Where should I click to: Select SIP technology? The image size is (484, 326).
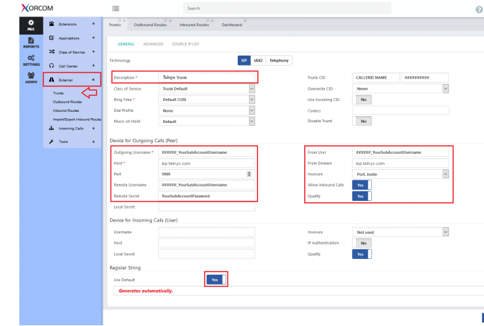click(x=244, y=61)
